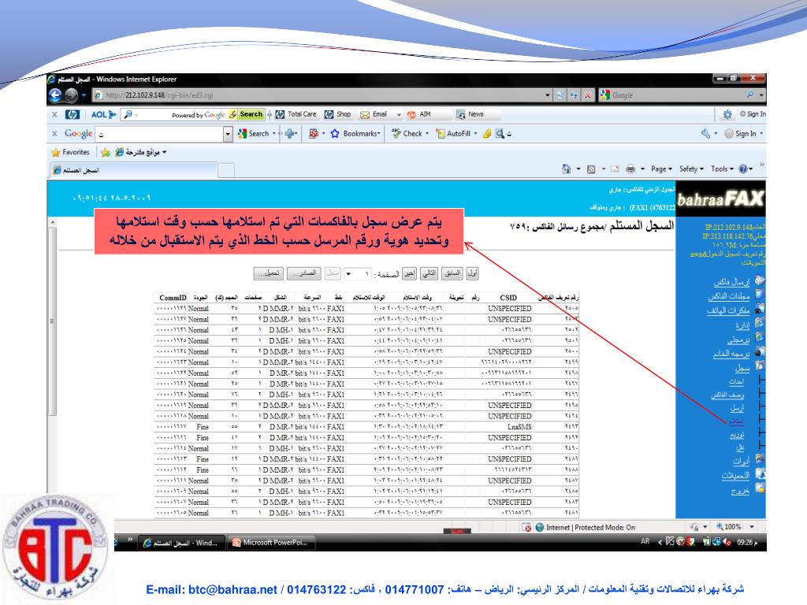Click the next page button التالي

pos(430,273)
